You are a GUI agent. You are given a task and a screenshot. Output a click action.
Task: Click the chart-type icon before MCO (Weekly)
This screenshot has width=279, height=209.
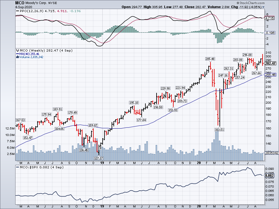(17, 51)
